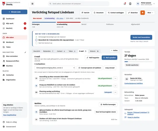Image resolution: width=158 pixels, height=131 pixels.
Task: Open the E-mailsjabloon dropdown
Action: pos(55,68)
